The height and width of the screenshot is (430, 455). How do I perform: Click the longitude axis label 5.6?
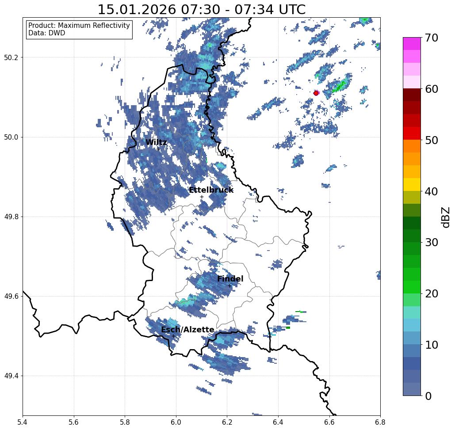pyautogui.click(x=74, y=422)
